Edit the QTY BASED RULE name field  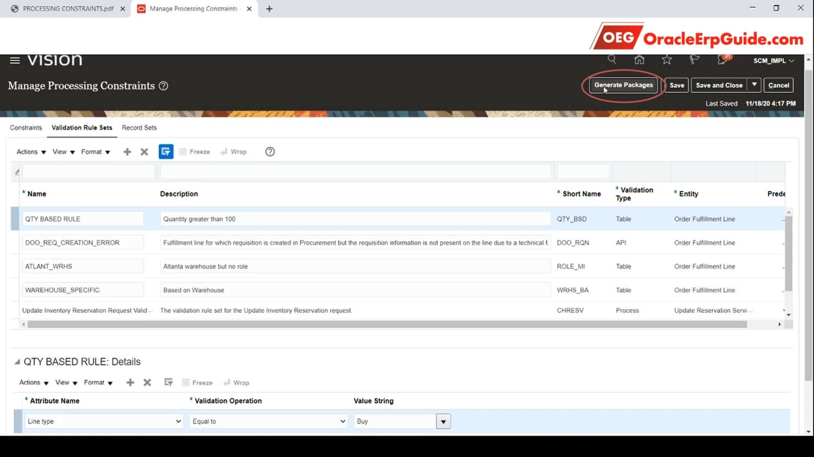(83, 219)
